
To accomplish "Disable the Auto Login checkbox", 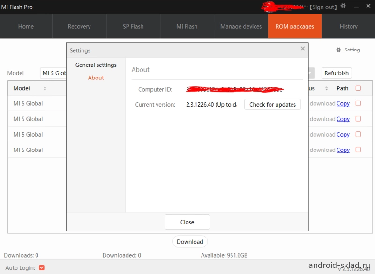I will coord(42,267).
